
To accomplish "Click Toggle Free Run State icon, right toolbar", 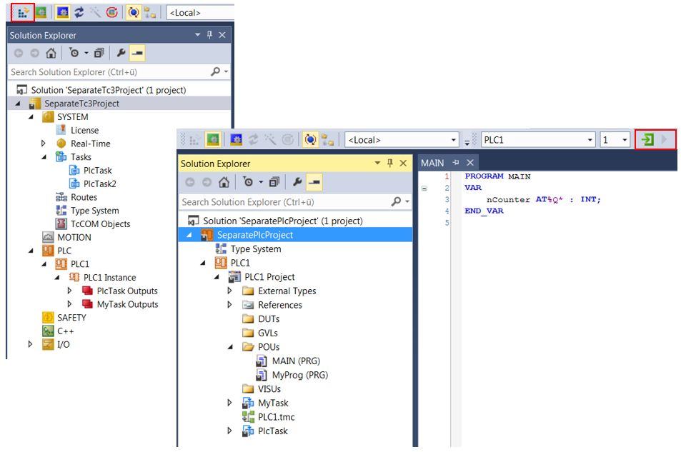I will click(x=287, y=140).
